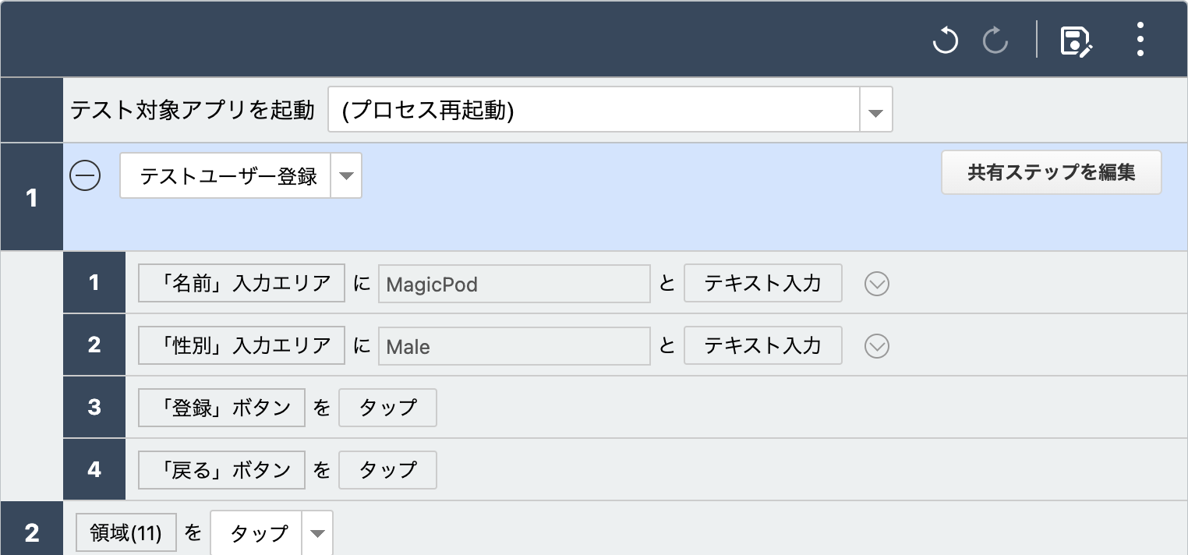Select sub-step number 4 row header
The image size is (1188, 555).
click(94, 470)
